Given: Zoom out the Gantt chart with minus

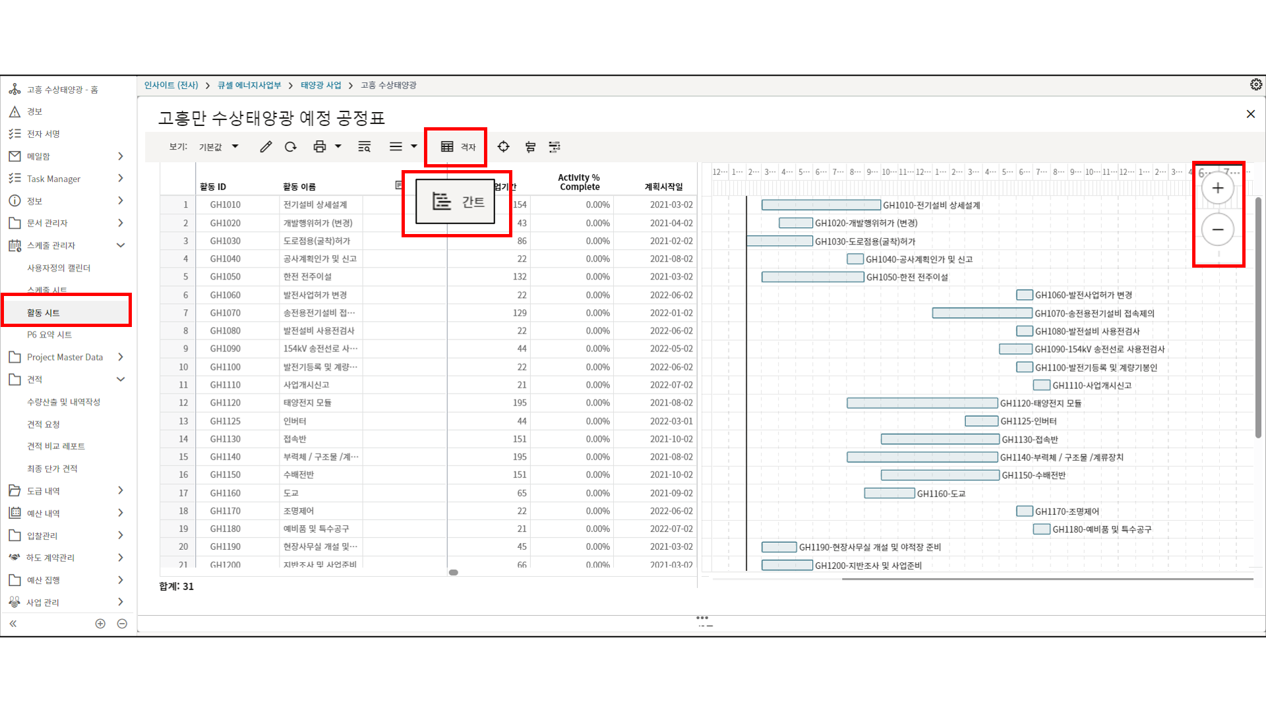Looking at the screenshot, I should pos(1217,229).
